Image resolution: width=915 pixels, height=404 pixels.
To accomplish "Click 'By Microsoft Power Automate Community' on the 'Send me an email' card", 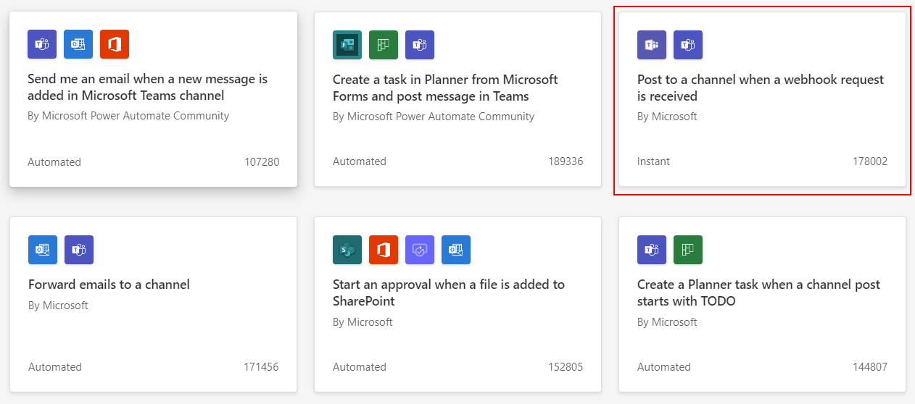I will [x=128, y=116].
